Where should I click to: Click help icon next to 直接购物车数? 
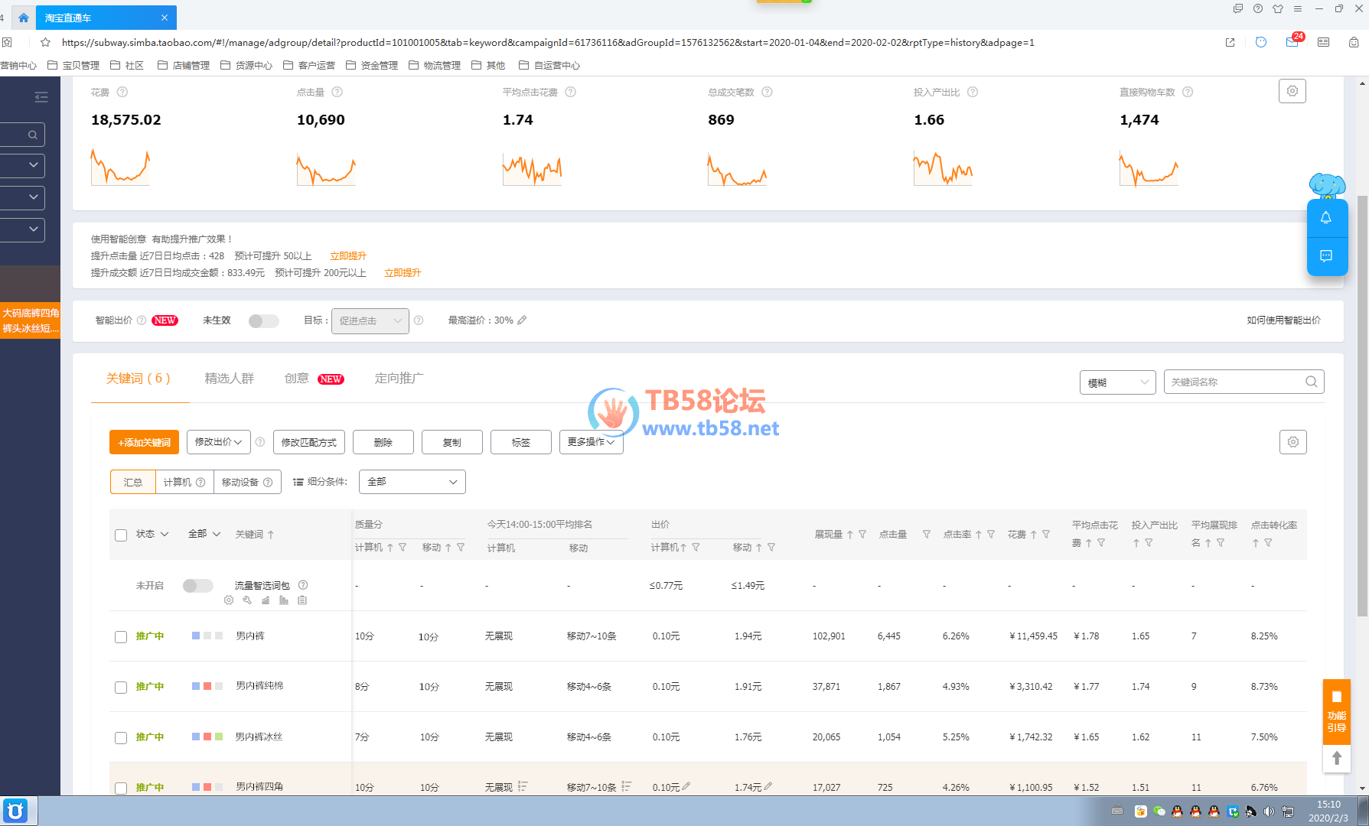[1188, 92]
